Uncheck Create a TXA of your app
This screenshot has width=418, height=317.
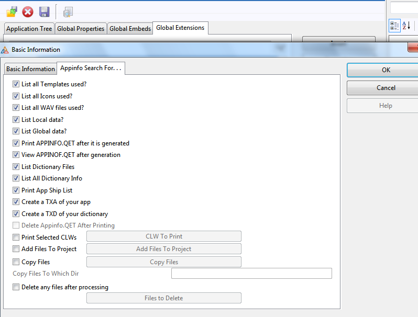click(x=16, y=202)
